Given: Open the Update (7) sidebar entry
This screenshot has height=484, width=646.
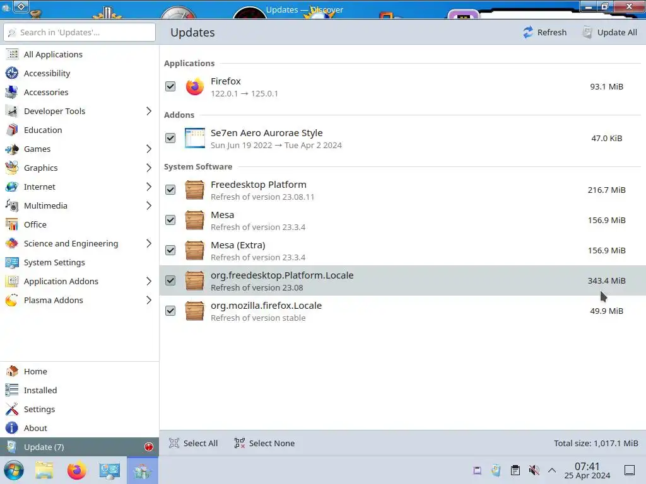Looking at the screenshot, I should point(79,447).
